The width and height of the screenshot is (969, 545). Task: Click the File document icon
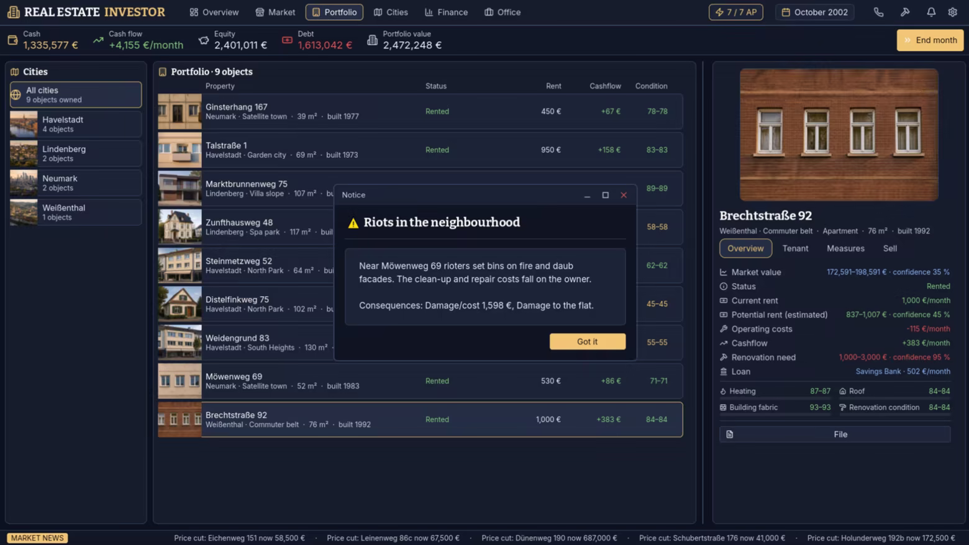pyautogui.click(x=730, y=435)
